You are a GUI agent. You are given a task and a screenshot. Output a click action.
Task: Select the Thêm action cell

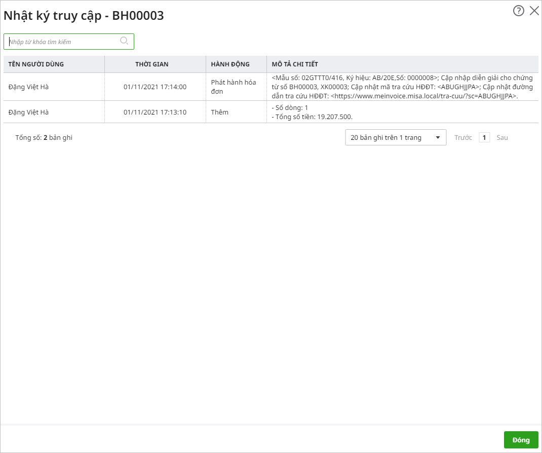220,112
